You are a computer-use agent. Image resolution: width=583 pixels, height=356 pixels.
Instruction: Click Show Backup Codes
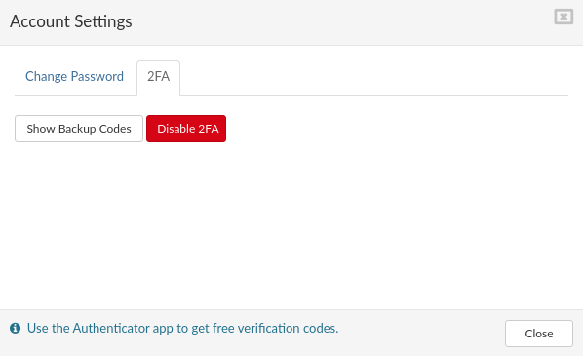click(x=79, y=129)
